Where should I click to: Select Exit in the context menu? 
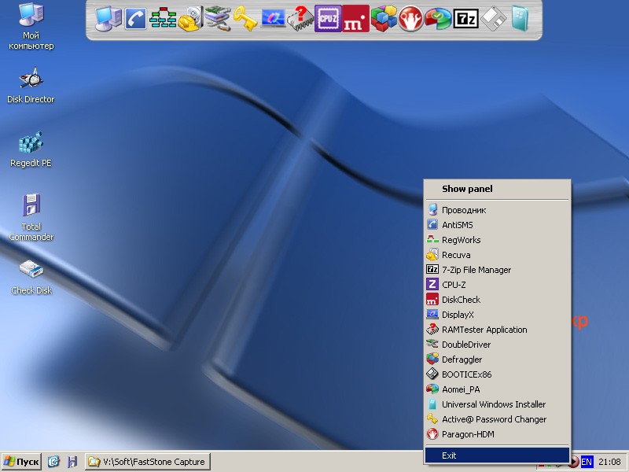pos(497,455)
